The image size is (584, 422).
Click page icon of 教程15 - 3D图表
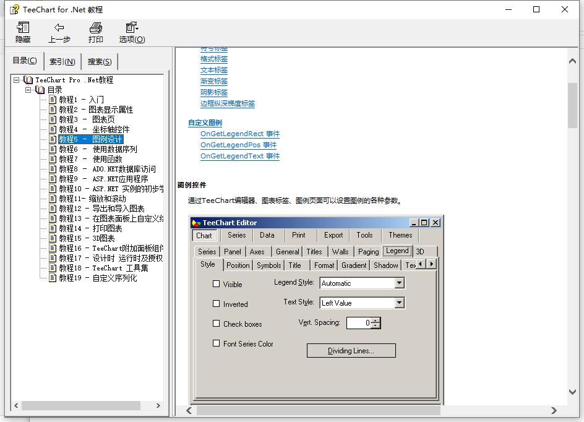tap(53, 238)
